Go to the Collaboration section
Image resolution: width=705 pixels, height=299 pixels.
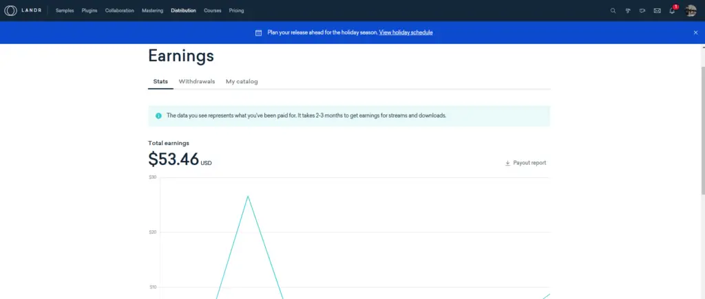click(x=120, y=11)
